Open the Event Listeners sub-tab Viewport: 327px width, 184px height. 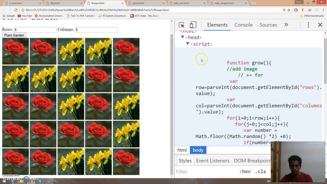213,160
